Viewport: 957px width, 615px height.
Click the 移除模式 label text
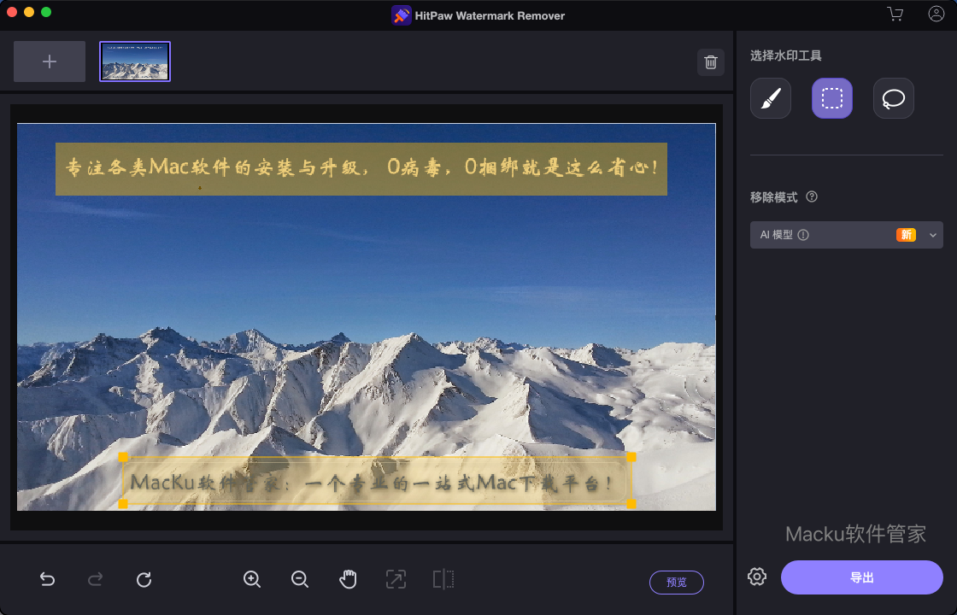773,197
